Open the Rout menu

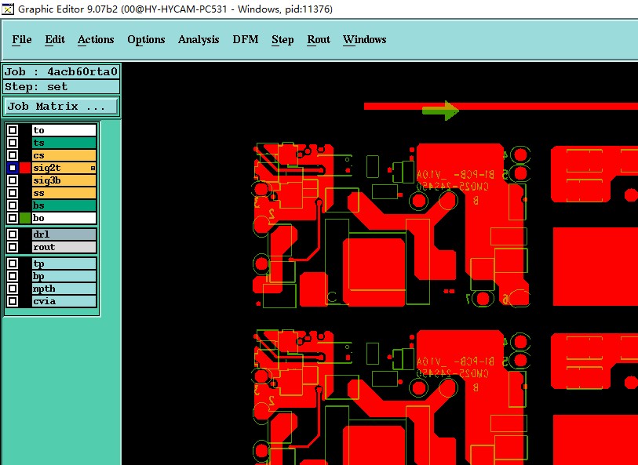coord(318,39)
